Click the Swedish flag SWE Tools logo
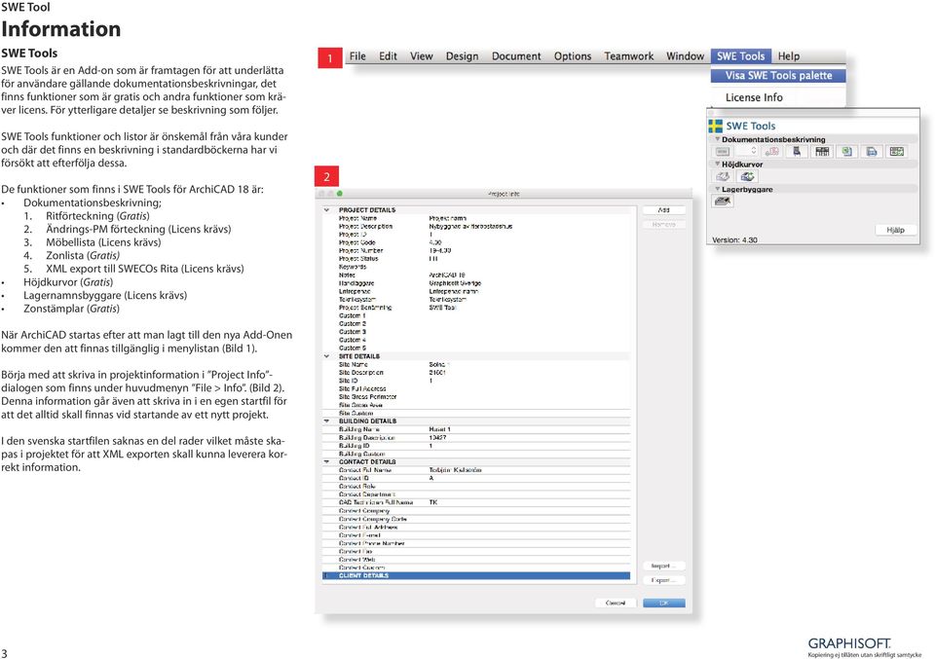 [x=716, y=126]
